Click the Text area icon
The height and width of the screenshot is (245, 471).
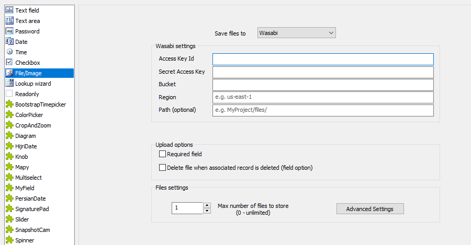9,21
